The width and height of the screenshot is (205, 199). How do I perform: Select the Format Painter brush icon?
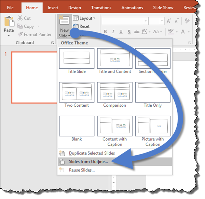click(x=20, y=35)
